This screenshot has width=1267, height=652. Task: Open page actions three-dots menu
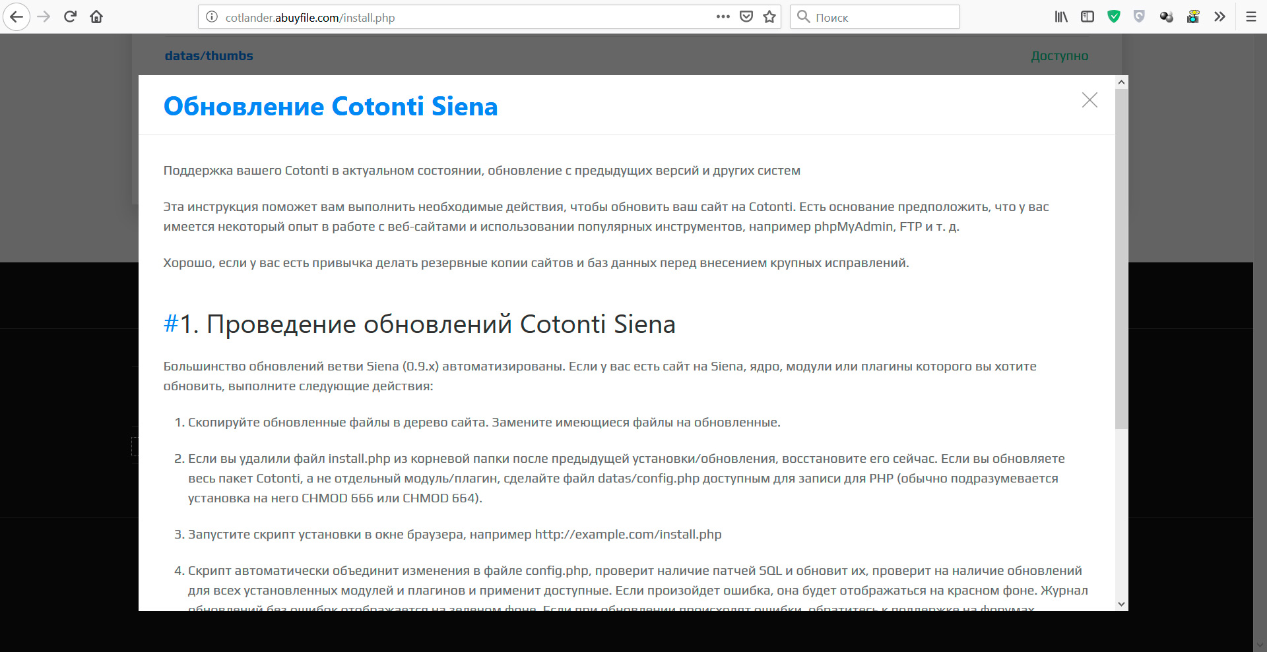click(723, 17)
